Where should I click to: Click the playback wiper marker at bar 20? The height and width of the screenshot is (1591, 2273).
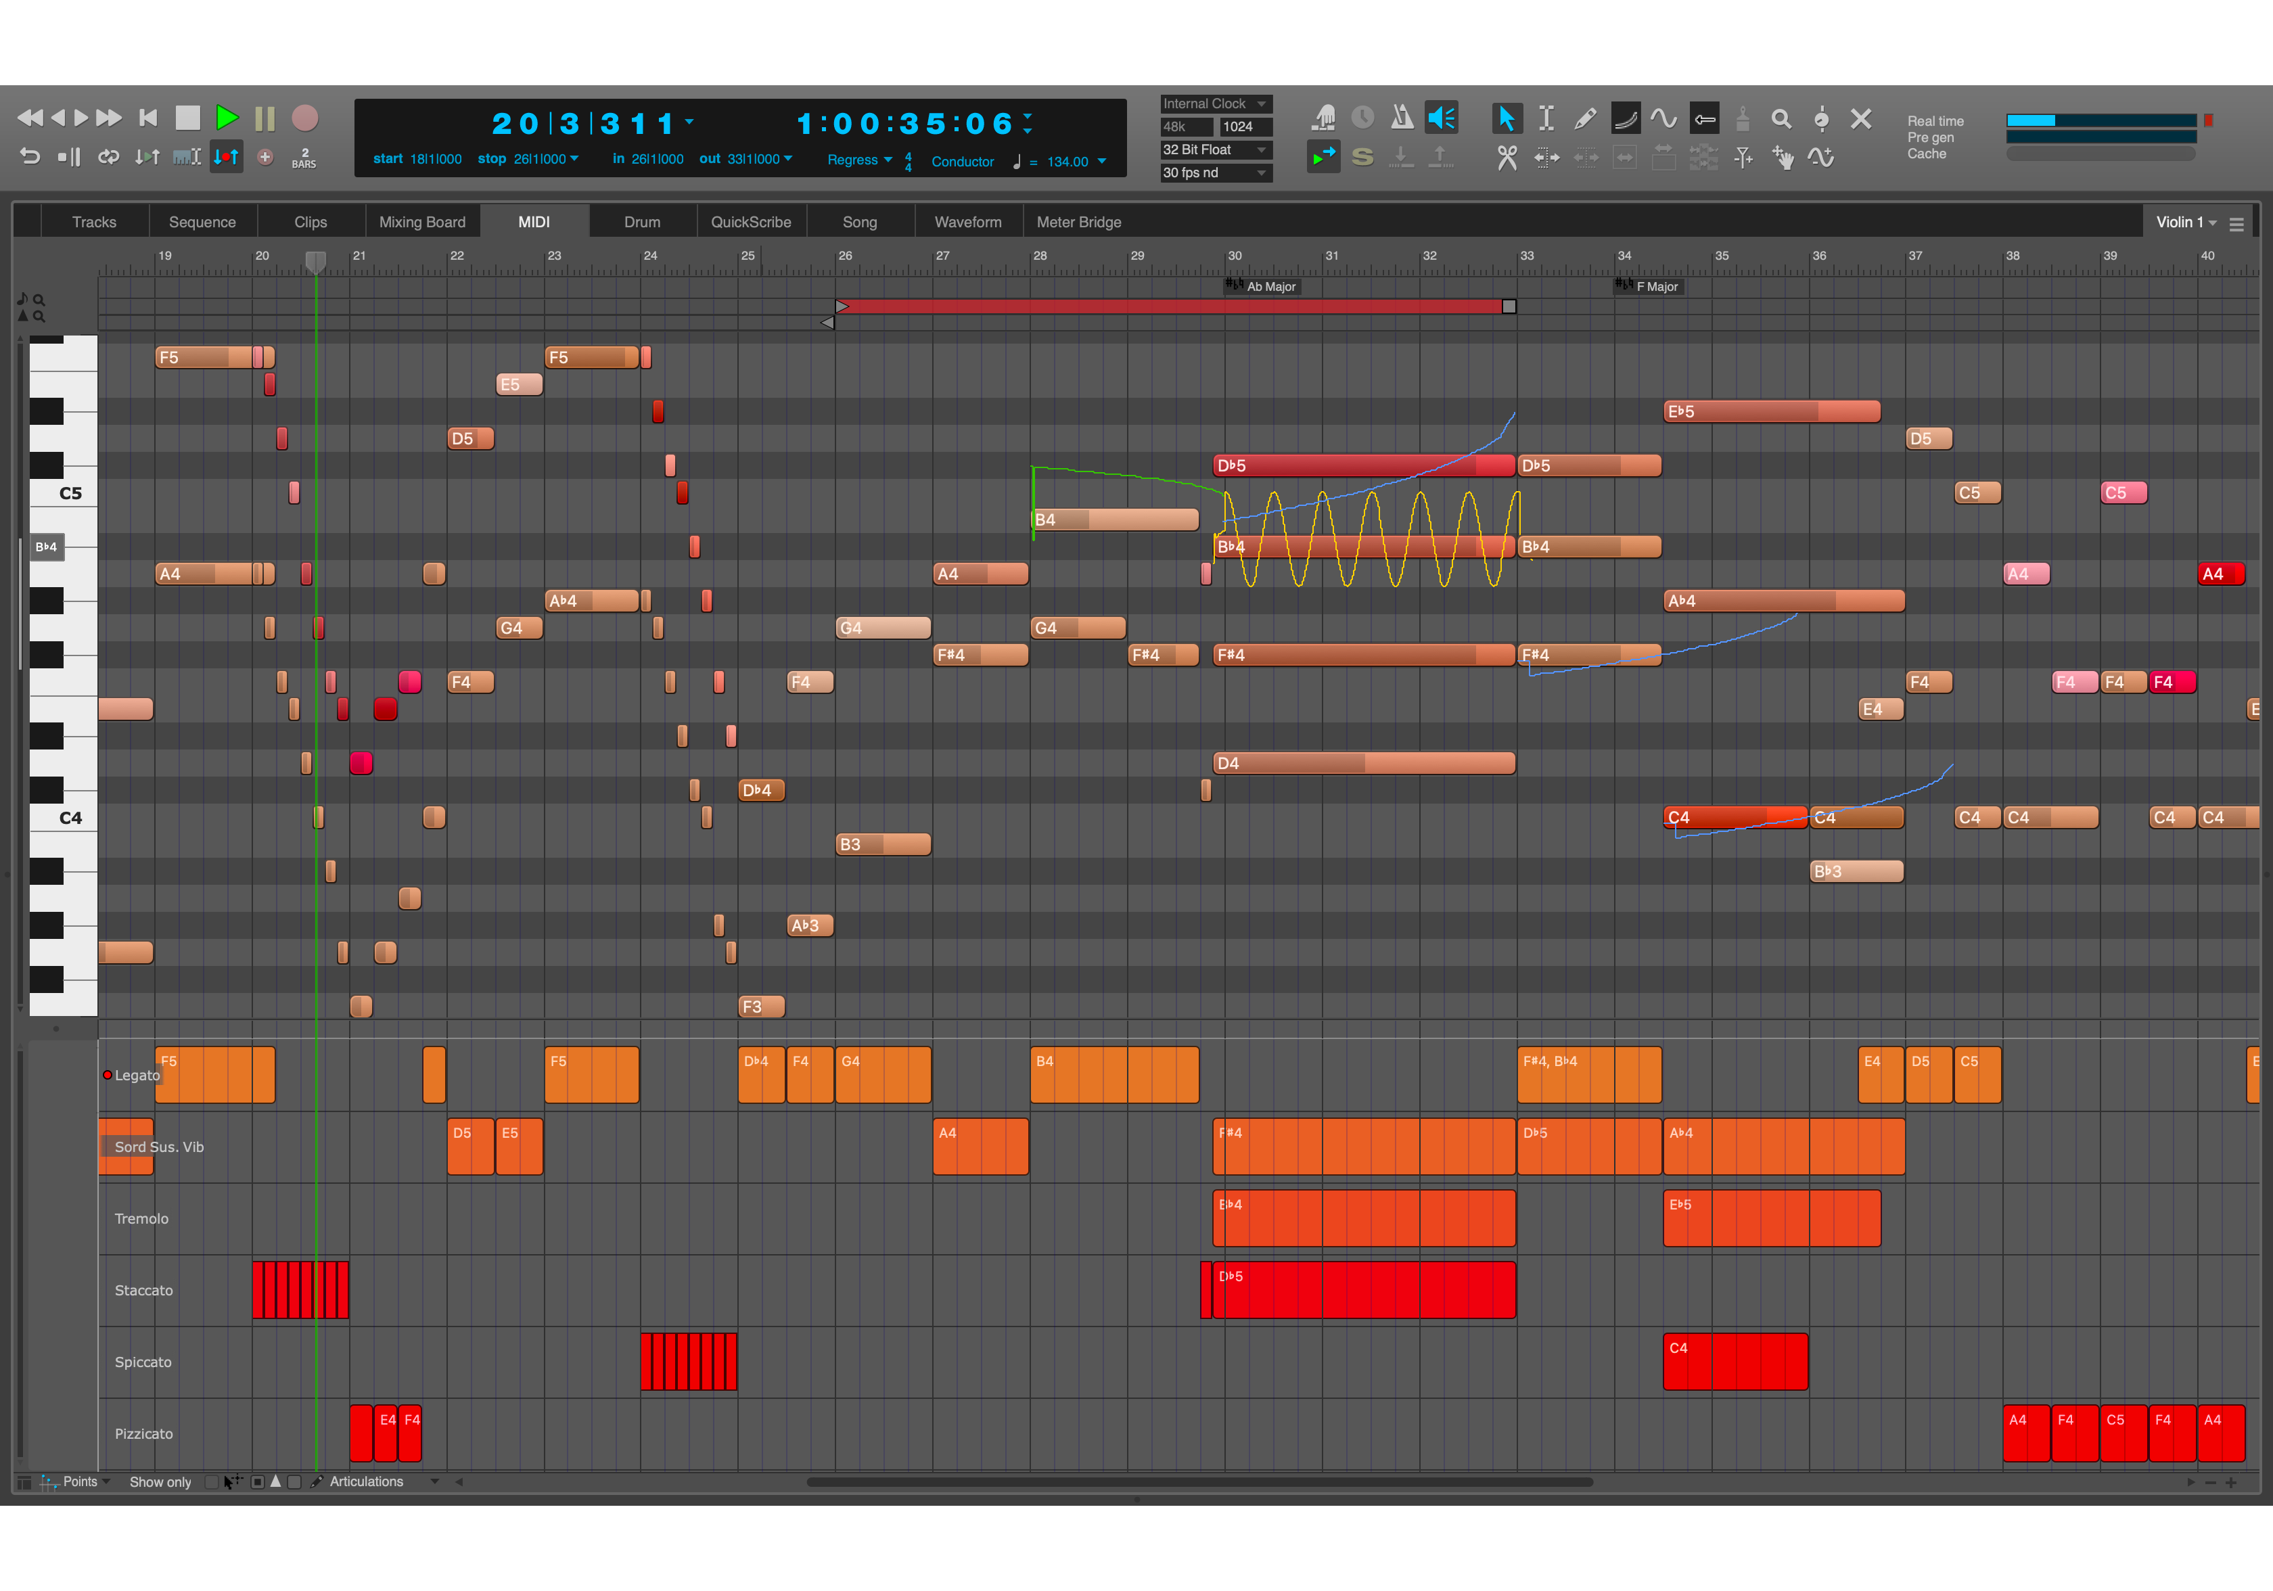click(x=316, y=261)
